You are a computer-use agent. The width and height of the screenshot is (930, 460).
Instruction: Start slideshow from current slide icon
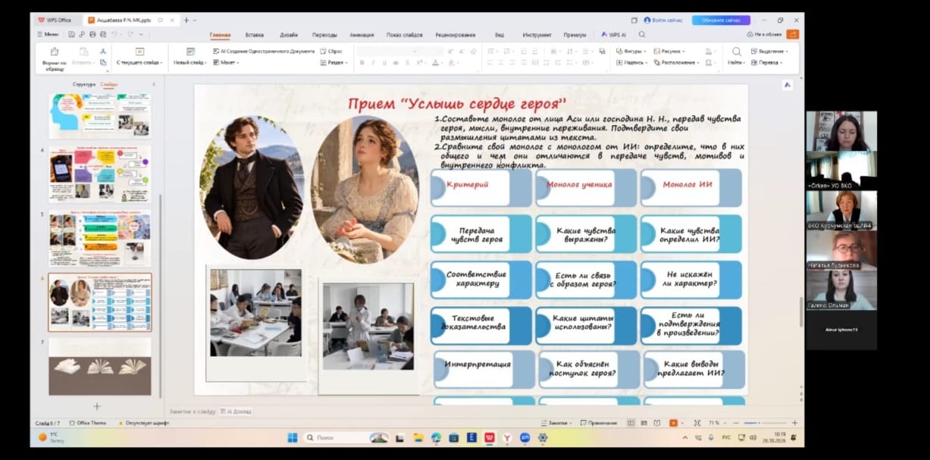139,52
